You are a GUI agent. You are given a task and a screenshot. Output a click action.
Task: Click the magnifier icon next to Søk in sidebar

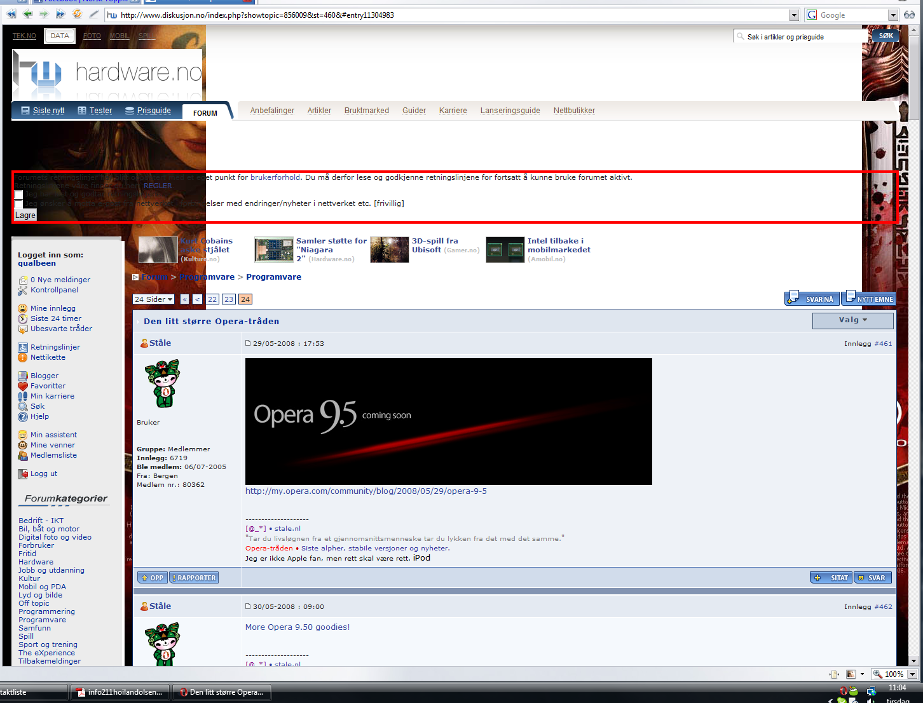coord(23,406)
